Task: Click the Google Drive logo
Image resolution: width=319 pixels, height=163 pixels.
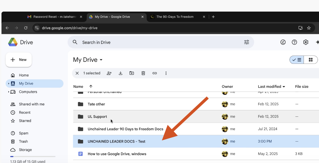Action: [x=13, y=42]
